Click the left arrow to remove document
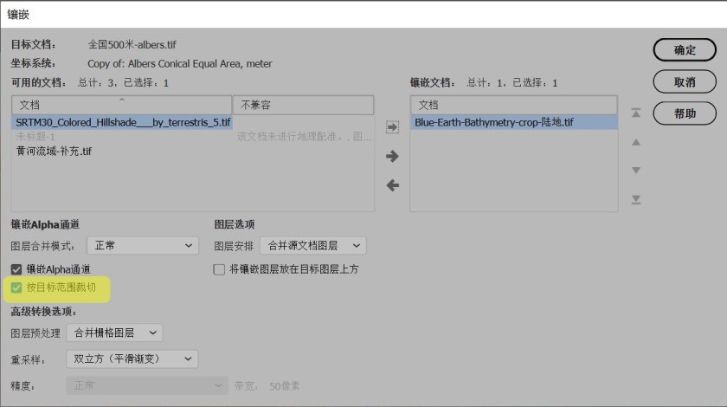Screen dimensions: 727x407 392,185
